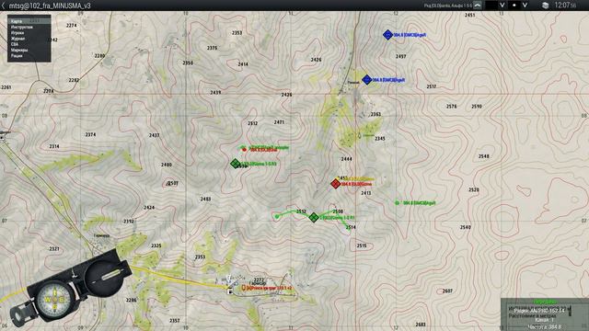Open the second V dropdown right of the dot
The height and width of the screenshot is (331, 589).
525,6
